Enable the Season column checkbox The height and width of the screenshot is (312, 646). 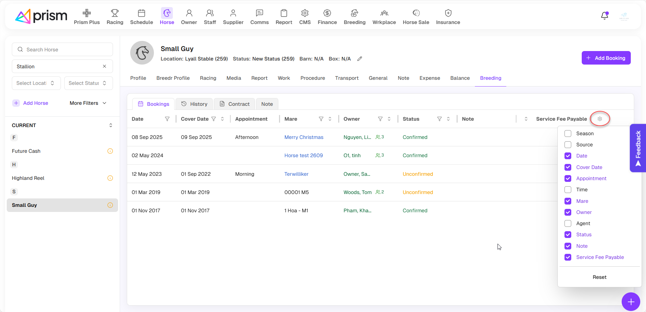point(568,134)
